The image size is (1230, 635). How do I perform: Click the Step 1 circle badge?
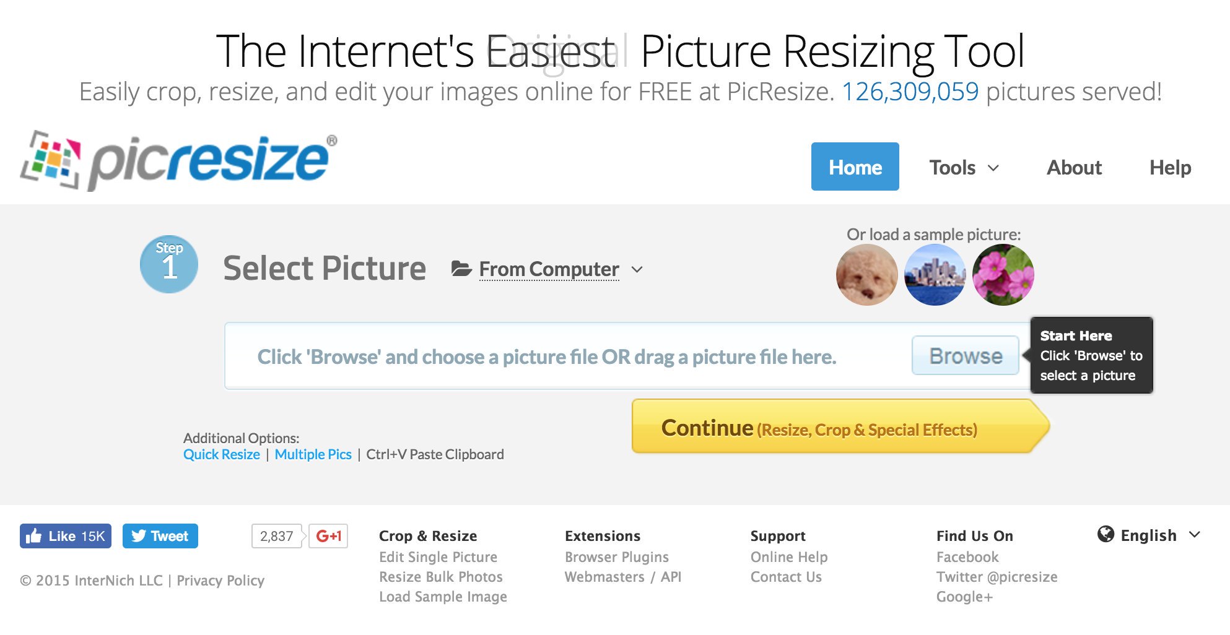[169, 264]
